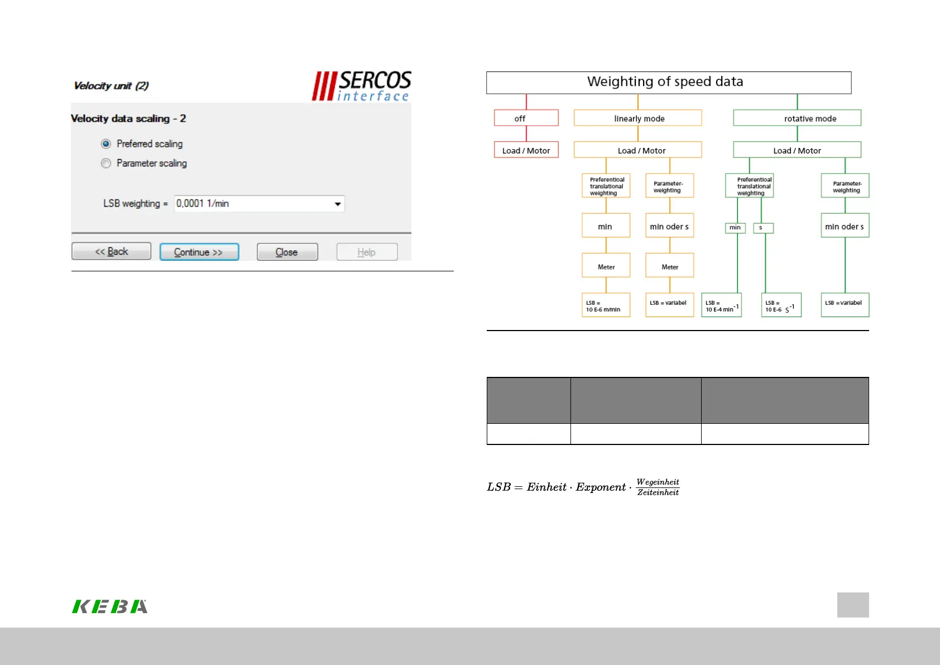The width and height of the screenshot is (940, 665).
Task: Click the SERCOS interface logo
Action: point(362,86)
